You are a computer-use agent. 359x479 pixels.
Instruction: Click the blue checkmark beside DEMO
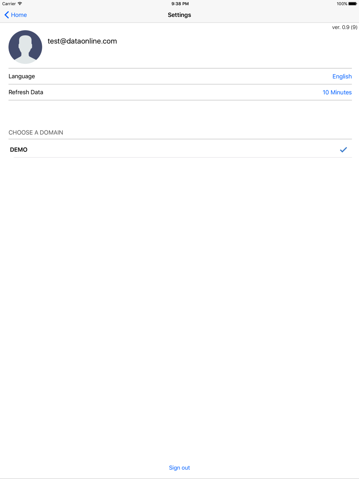tap(343, 150)
